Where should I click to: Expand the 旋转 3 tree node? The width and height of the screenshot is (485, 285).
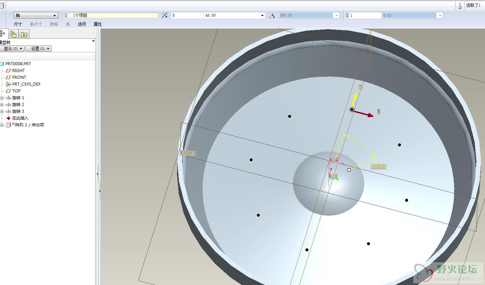[x=2, y=111]
